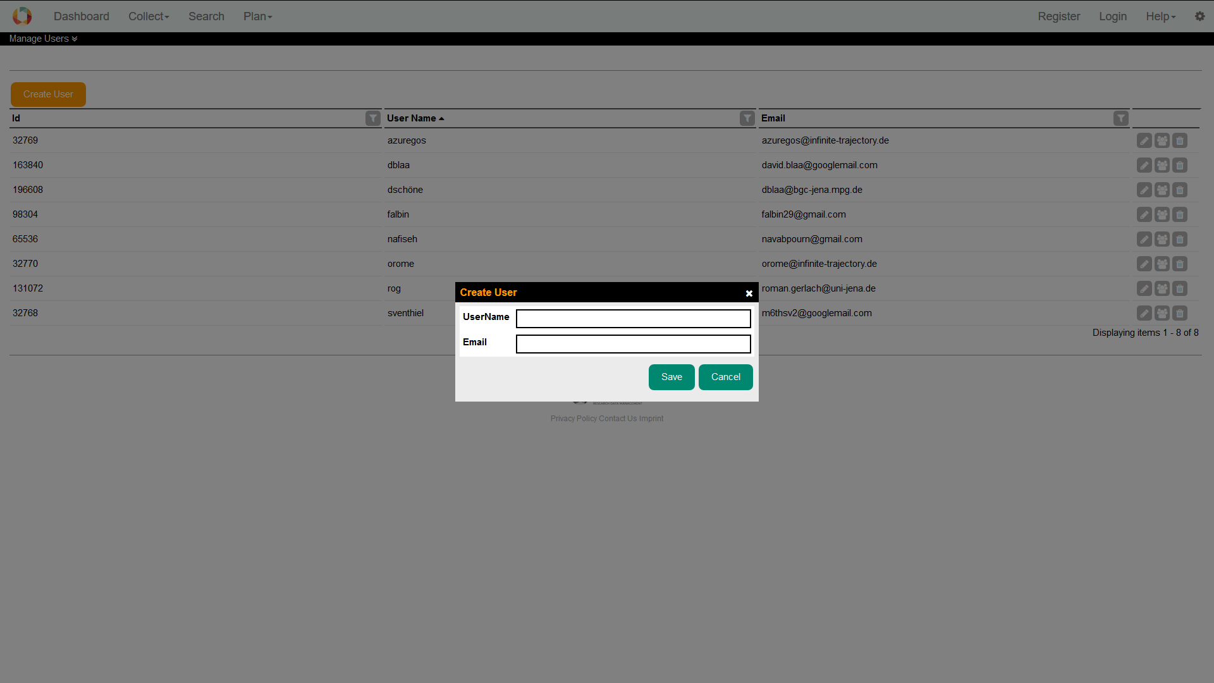The height and width of the screenshot is (683, 1214).
Task: Focus the UserName input field
Action: [x=633, y=319]
